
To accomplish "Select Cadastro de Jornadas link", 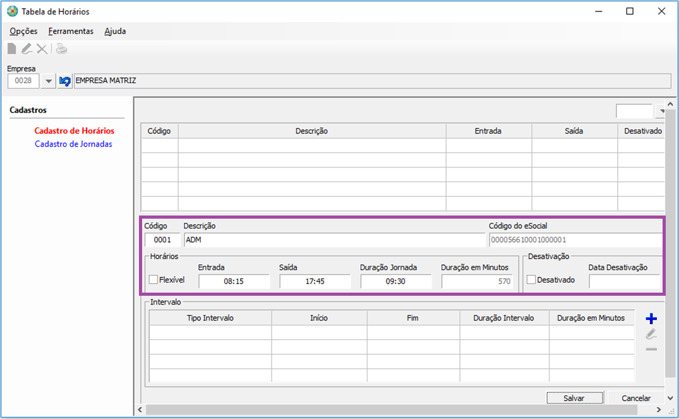I will 73,144.
